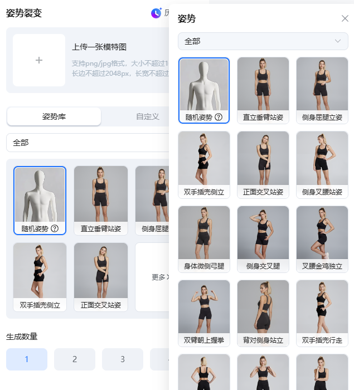354x390 pixels.
Task: Choose the 叉腰金鸡独立 pose
Action: point(322,239)
